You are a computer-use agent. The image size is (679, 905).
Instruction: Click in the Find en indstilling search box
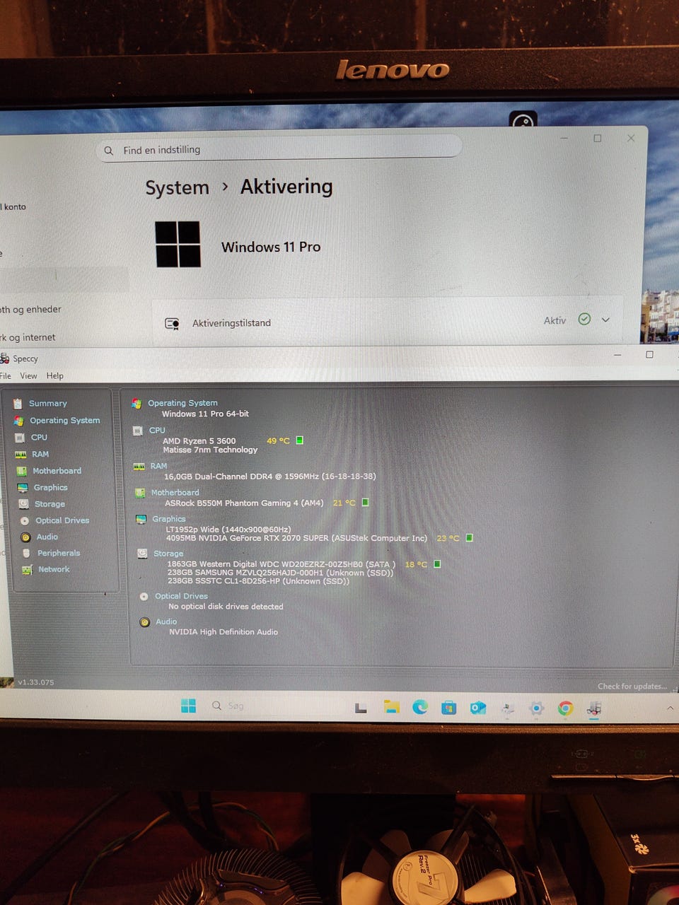point(279,149)
